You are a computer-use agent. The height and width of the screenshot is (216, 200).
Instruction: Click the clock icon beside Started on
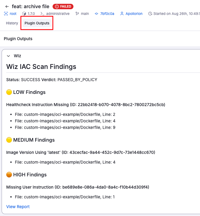(x=150, y=14)
